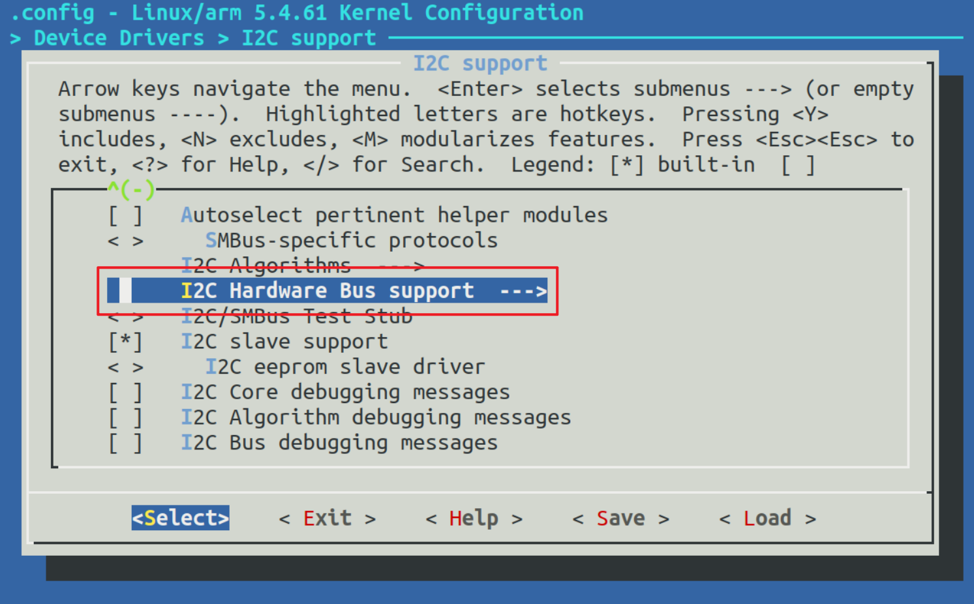Click the arrow after I2C Hardware Bus support
The height and width of the screenshot is (604, 974).
[523, 291]
